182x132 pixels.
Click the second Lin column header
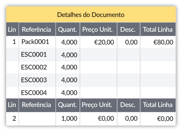[12, 105]
